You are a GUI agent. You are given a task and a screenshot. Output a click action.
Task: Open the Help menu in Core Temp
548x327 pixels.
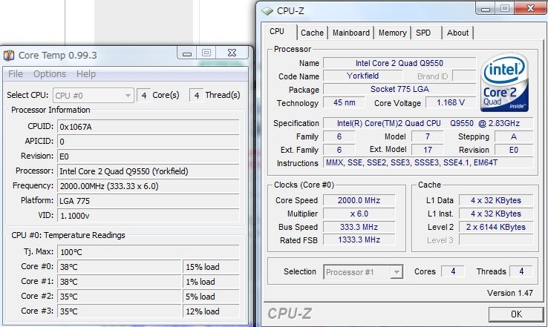coord(86,74)
